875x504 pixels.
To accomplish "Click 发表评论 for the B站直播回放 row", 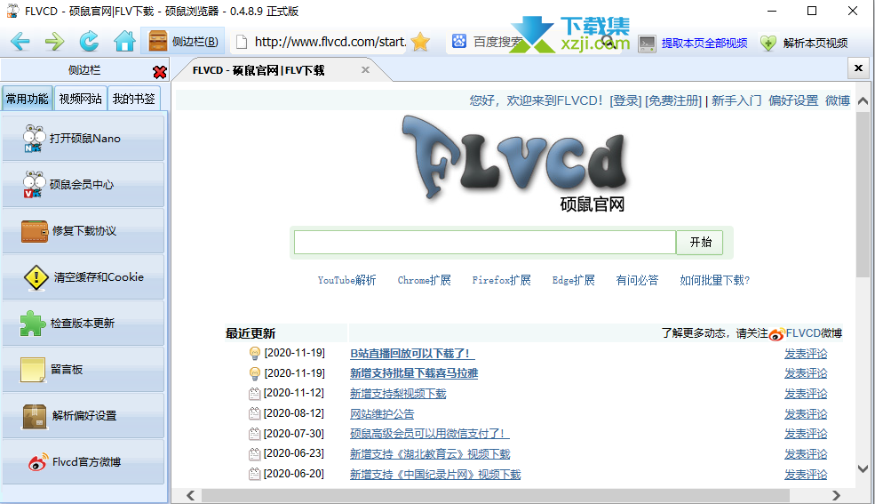I will [x=806, y=353].
